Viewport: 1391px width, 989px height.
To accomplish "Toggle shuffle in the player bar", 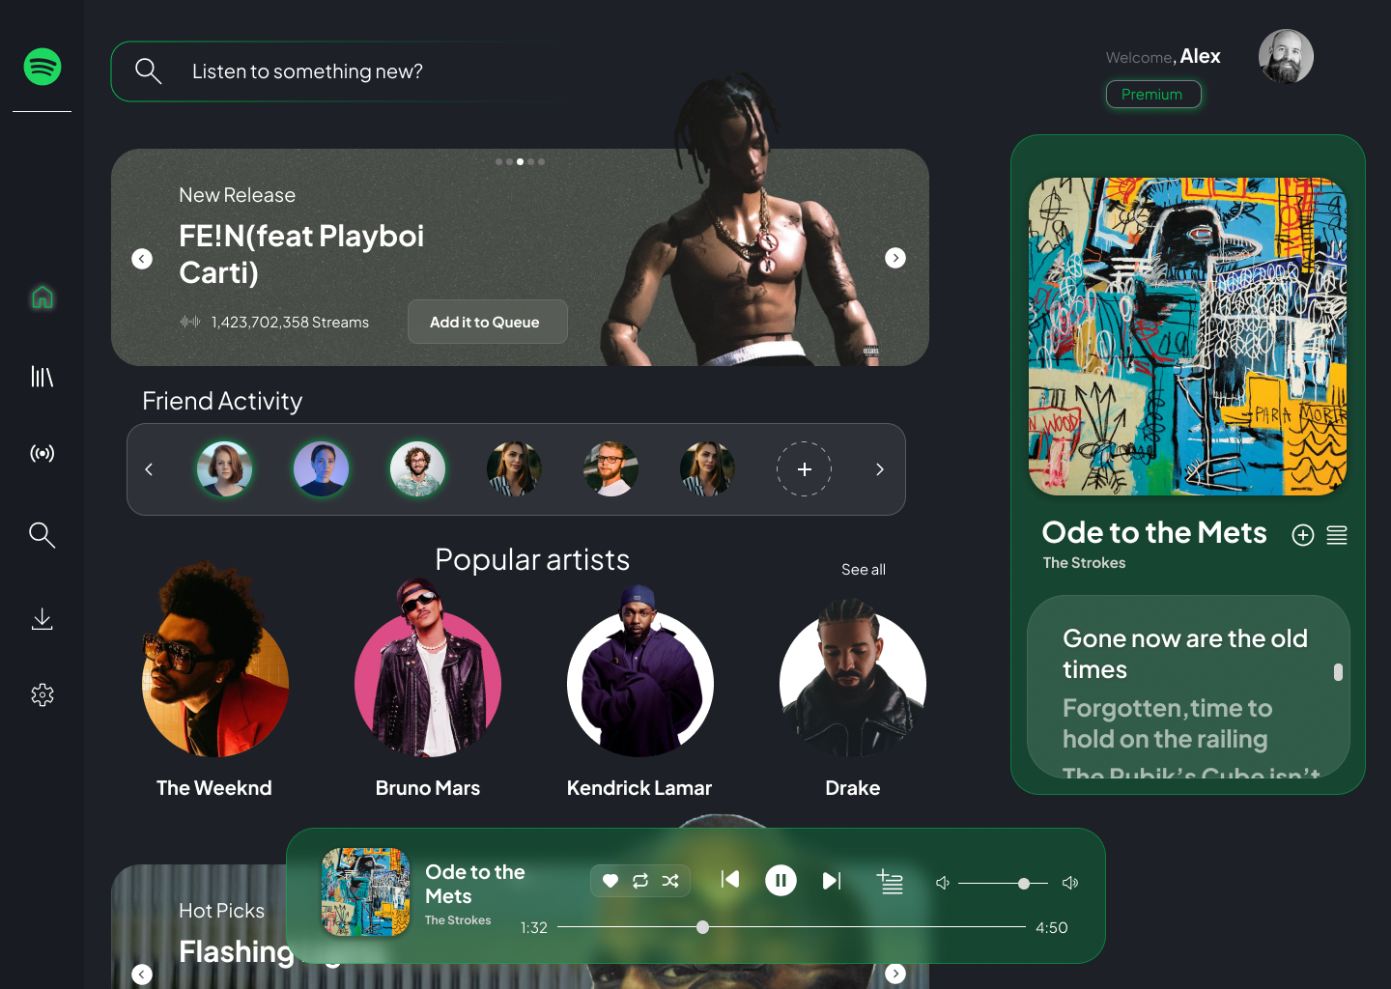I will (x=670, y=881).
